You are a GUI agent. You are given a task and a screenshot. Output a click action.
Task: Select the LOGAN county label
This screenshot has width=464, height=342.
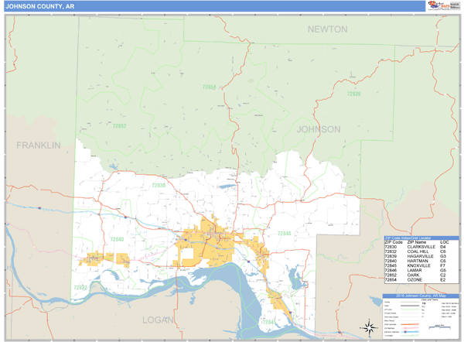(158, 320)
